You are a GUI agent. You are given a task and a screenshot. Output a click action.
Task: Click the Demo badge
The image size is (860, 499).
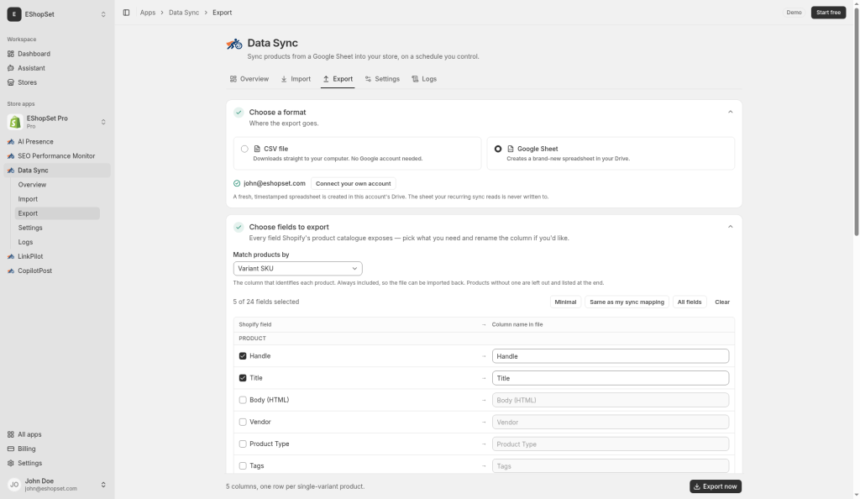(x=794, y=12)
